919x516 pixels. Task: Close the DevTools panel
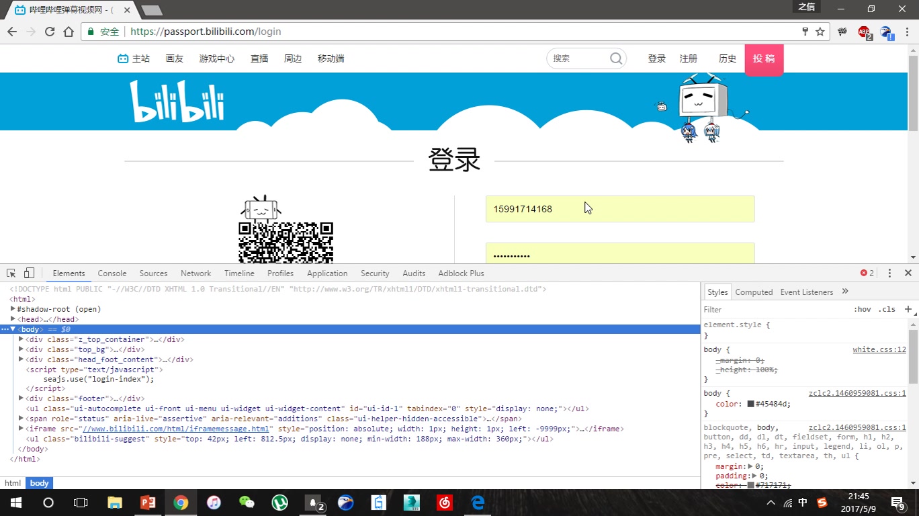coord(908,273)
